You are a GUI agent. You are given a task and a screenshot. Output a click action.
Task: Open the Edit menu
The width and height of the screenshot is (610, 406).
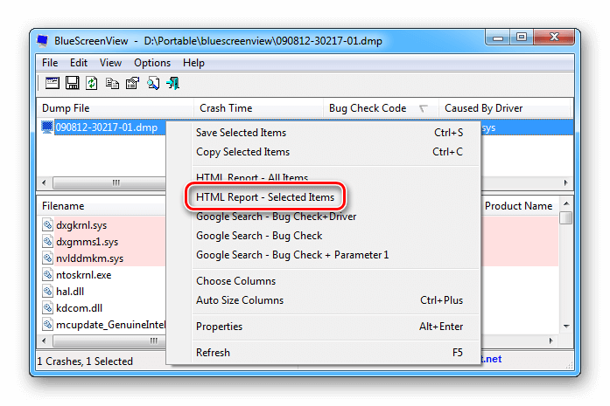(x=79, y=63)
